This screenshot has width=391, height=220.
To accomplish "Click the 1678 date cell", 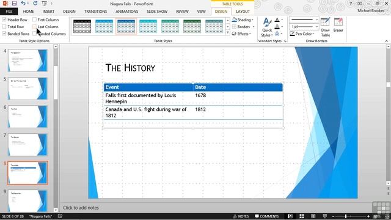I will 238,98.
